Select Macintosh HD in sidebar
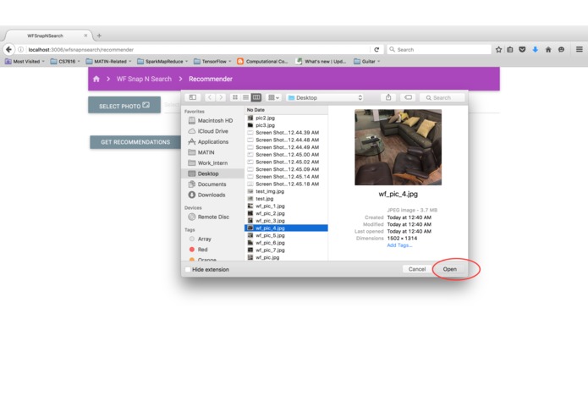 tap(211, 120)
